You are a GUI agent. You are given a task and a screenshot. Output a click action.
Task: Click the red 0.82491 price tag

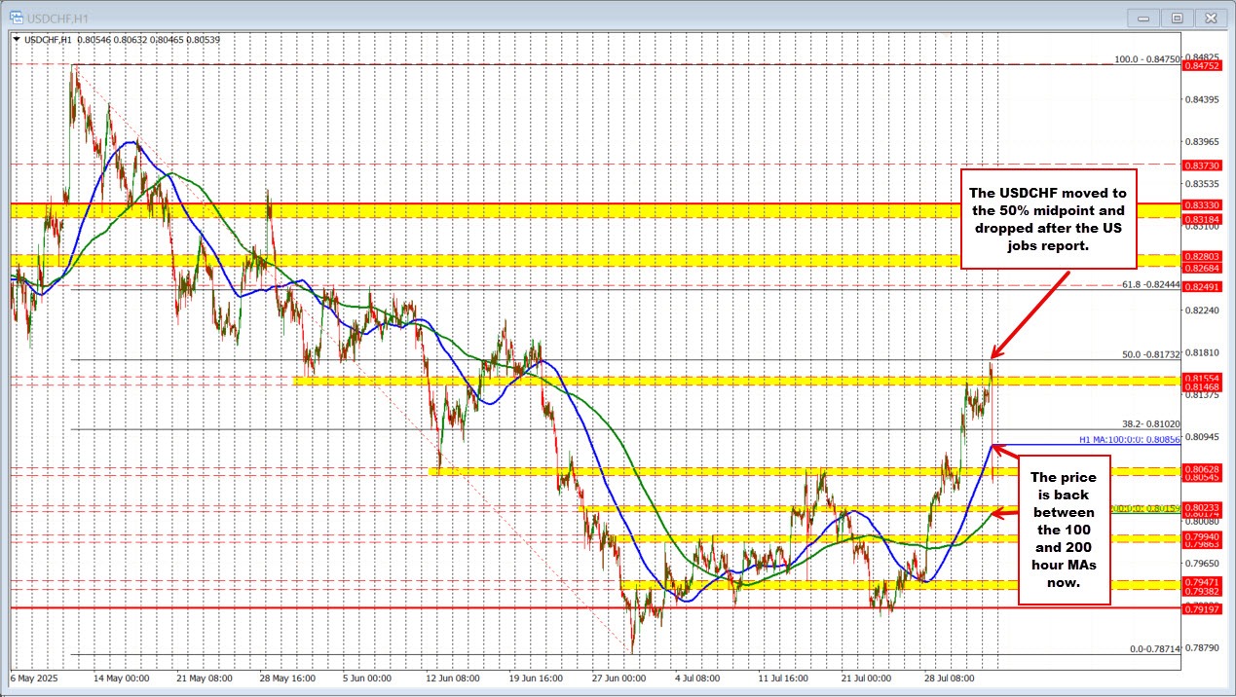coord(1203,288)
